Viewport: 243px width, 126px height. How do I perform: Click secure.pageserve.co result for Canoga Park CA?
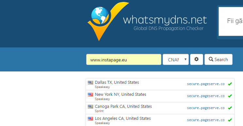point(206,108)
